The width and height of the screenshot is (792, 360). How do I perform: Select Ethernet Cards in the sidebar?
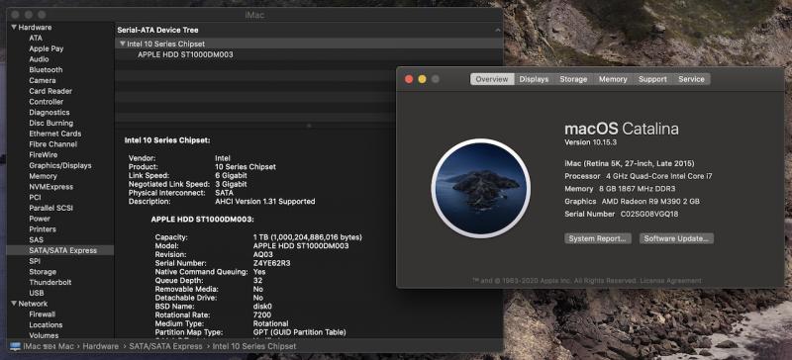(x=55, y=134)
